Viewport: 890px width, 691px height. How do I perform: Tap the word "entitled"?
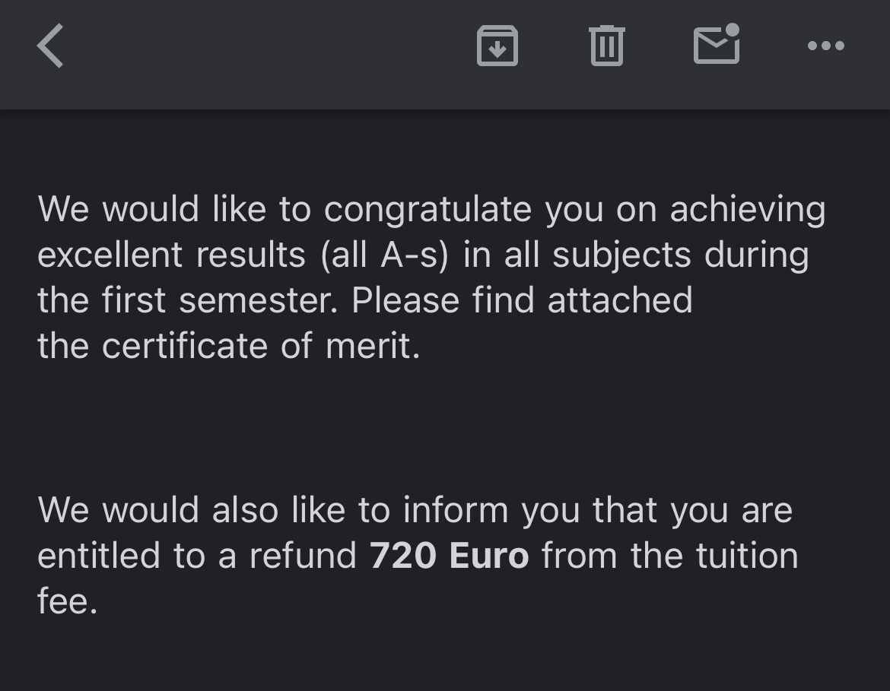pyautogui.click(x=99, y=556)
